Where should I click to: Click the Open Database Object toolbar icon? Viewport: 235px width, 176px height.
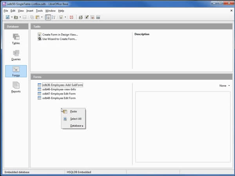pos(81,17)
